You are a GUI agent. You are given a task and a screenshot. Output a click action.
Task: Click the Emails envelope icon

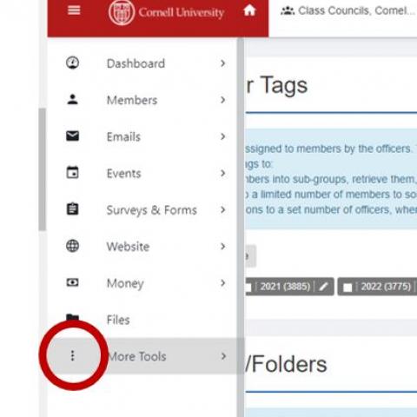coord(72,136)
